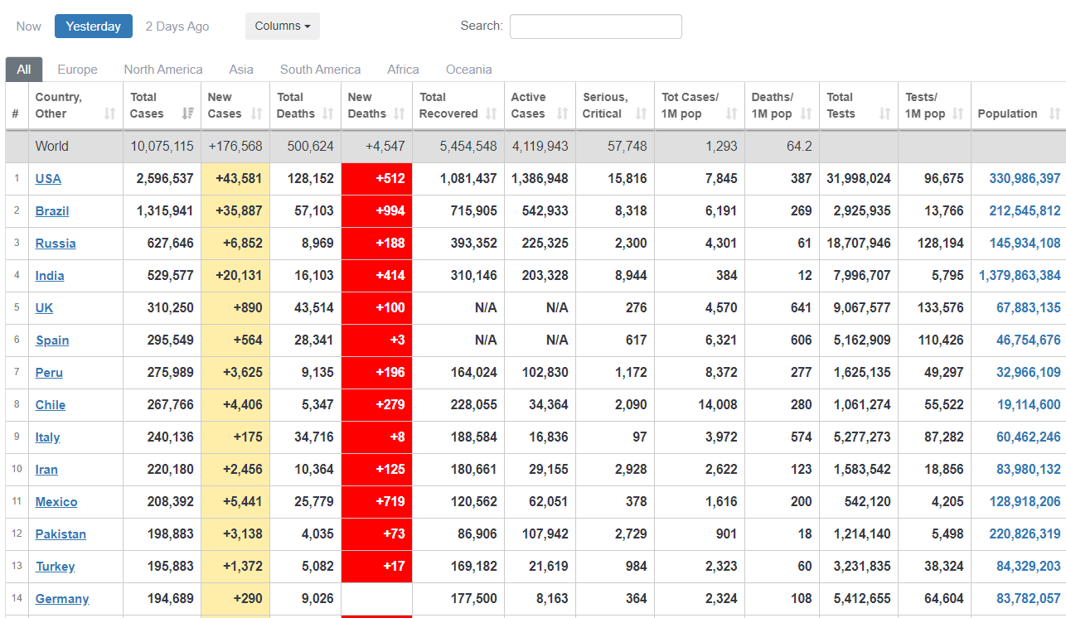Click sort icon in Total Deaths header
The height and width of the screenshot is (618, 1066).
point(328,113)
